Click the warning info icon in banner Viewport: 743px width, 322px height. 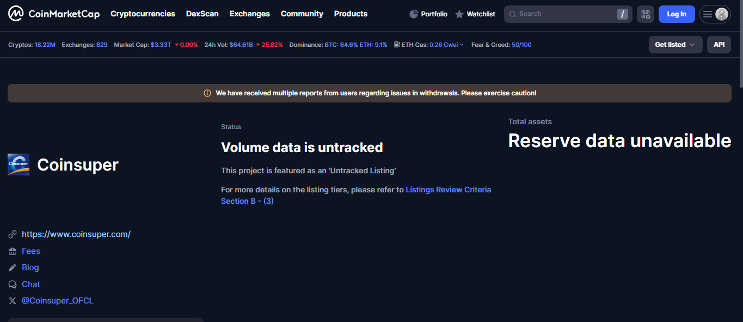[x=207, y=93]
